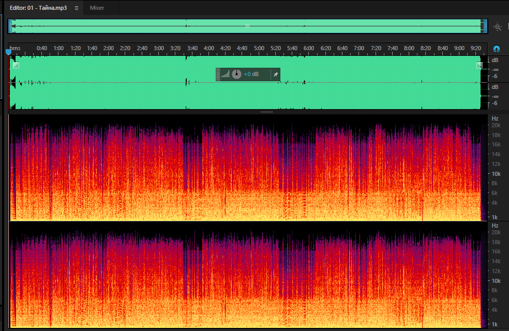Select the Editor: 01 - Тайна.mp3 tab
The width and height of the screenshot is (509, 331).
click(38, 8)
